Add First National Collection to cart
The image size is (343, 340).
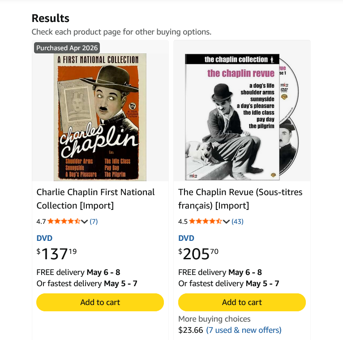(x=100, y=302)
